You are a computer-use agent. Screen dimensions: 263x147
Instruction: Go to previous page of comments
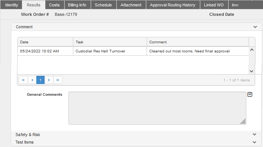pos(32,80)
